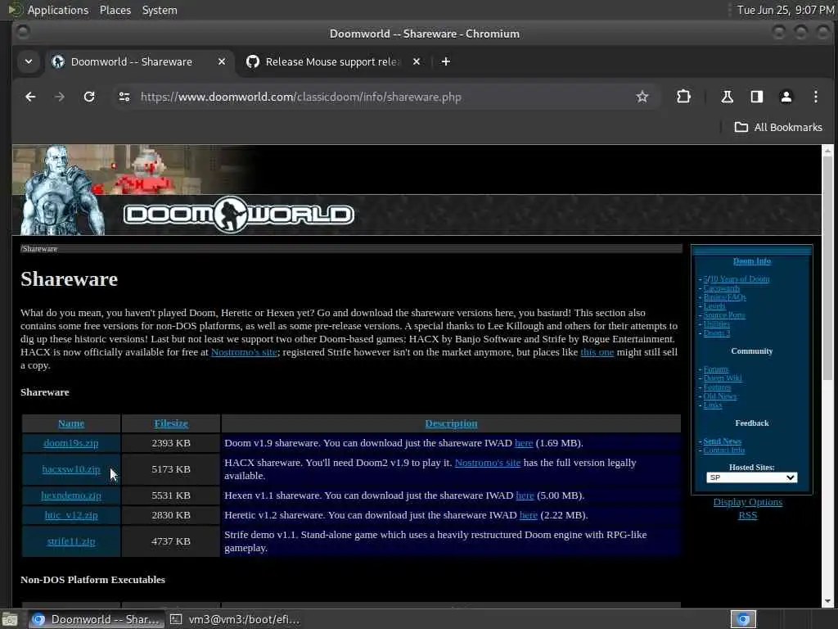The height and width of the screenshot is (629, 838).
Task: Open 5/10 Years of Doom link
Action: 737,279
